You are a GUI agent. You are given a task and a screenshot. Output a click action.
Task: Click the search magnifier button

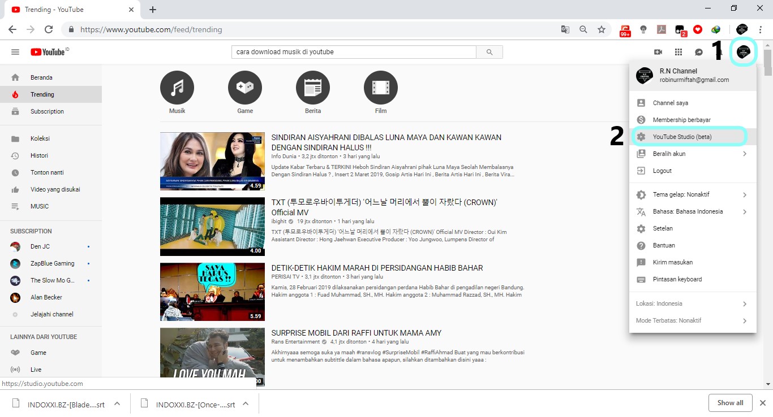pos(489,52)
